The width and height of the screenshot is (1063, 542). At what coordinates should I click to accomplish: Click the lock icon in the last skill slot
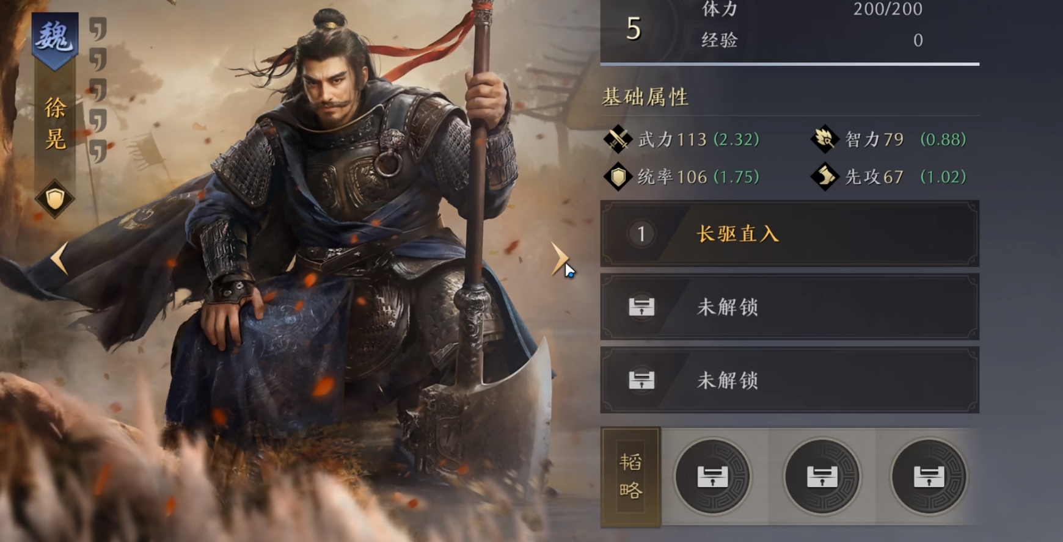[x=641, y=380]
